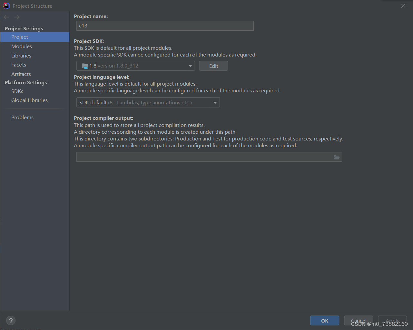Image resolution: width=413 pixels, height=330 pixels.
Task: Click the back navigation arrow
Action: [6, 17]
